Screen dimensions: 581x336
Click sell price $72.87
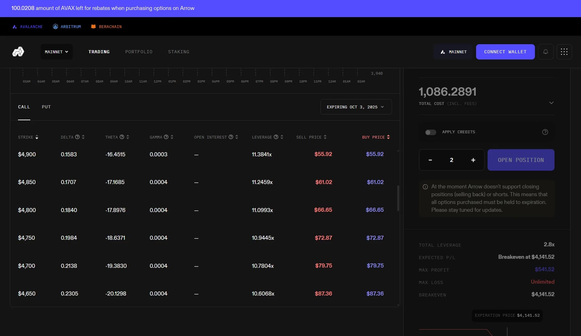[x=323, y=238]
